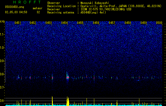Click the strong red meteor echo after 0454
The width and height of the screenshot is (166, 106).
(x=68, y=78)
